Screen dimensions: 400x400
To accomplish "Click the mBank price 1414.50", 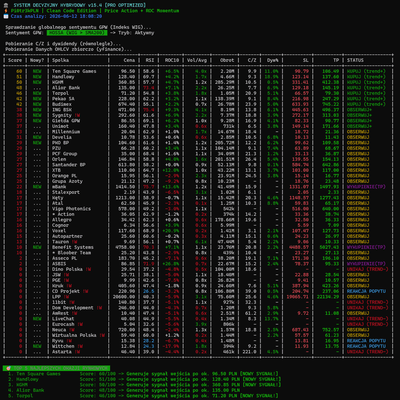I will click(x=125, y=187).
